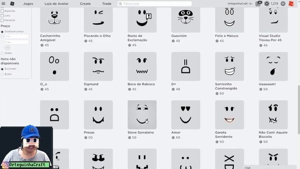This screenshot has width=300, height=169.
Task: Click the Instagram icon on webcam overlay
Action: 5,165
